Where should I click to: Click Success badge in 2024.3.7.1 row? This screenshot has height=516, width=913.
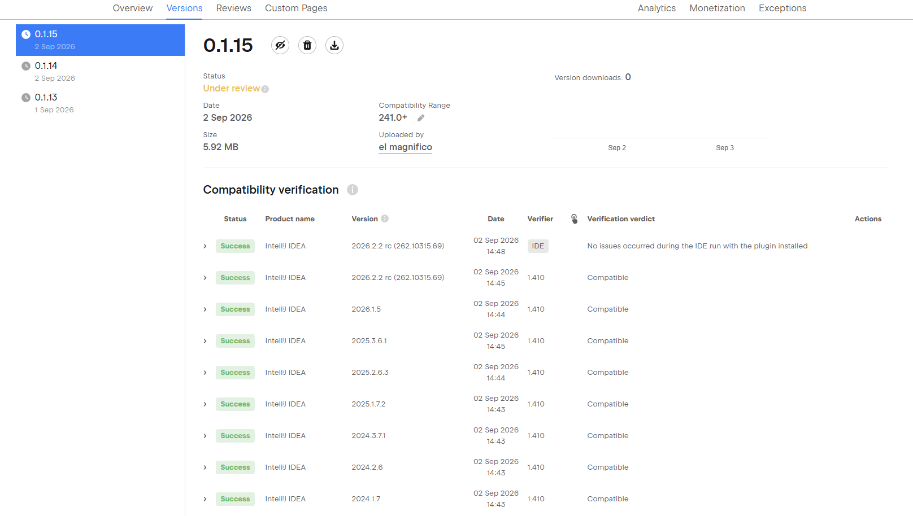pyautogui.click(x=235, y=436)
